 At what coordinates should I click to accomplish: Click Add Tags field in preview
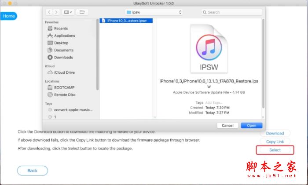pyautogui.click(x=214, y=102)
